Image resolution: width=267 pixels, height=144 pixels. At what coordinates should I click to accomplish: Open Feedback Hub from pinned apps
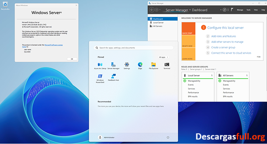[x=114, y=78]
